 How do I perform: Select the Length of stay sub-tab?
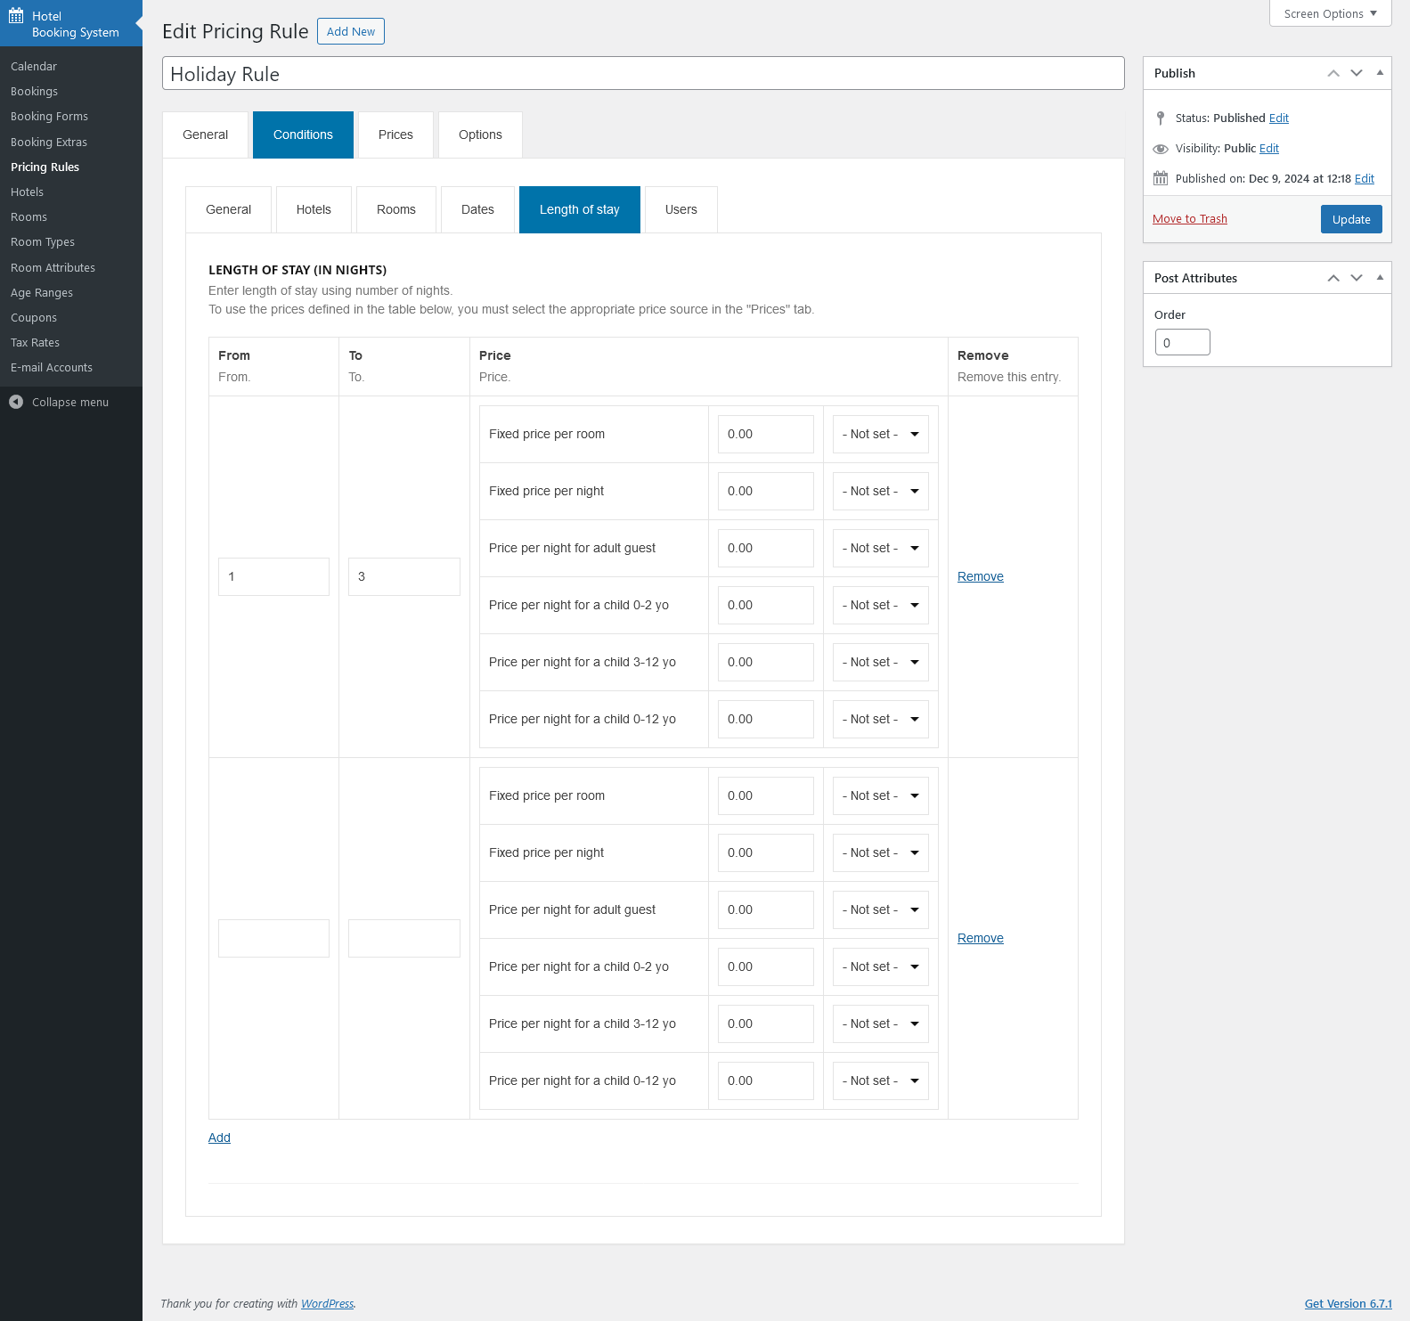coord(580,209)
